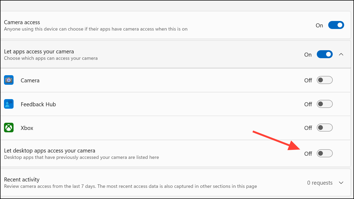
Task: Select the Feedback Hub app name
Action: [x=38, y=104]
